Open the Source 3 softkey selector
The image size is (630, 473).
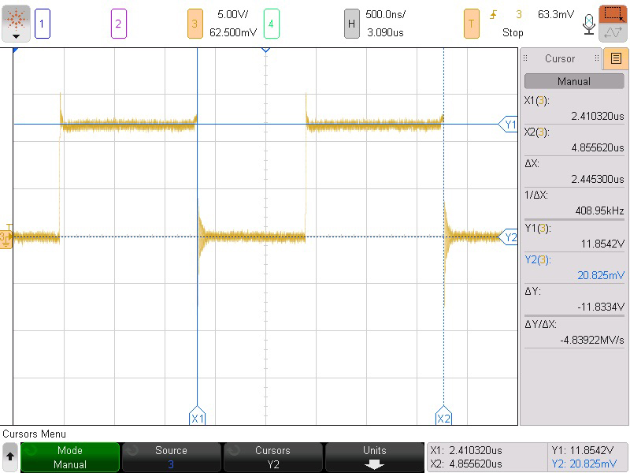[x=171, y=457]
